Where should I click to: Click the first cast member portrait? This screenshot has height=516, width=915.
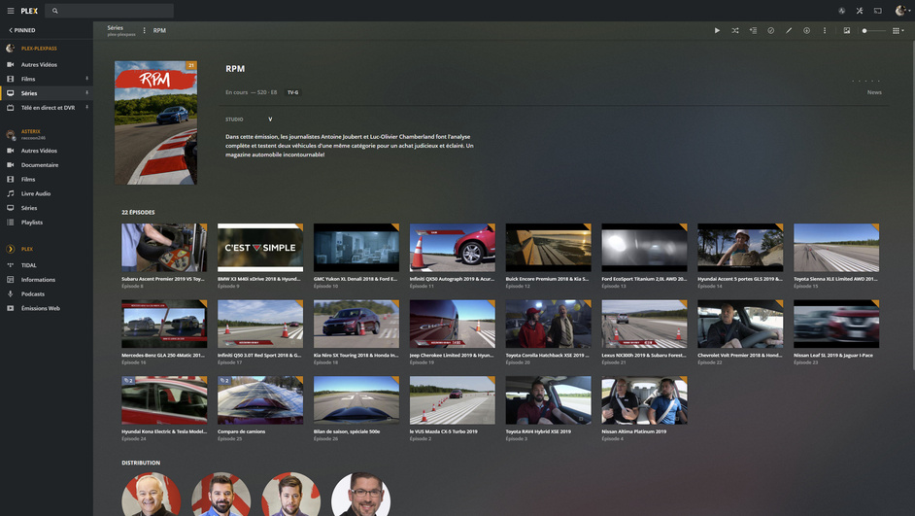(152, 495)
